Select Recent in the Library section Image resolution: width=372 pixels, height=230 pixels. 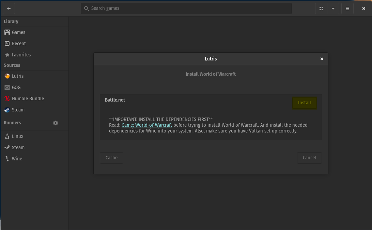(x=19, y=43)
